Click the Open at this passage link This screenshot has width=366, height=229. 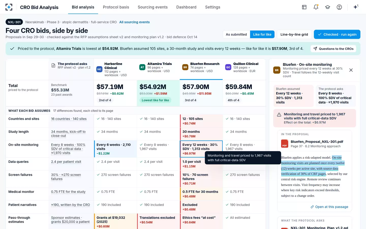tap(329, 207)
